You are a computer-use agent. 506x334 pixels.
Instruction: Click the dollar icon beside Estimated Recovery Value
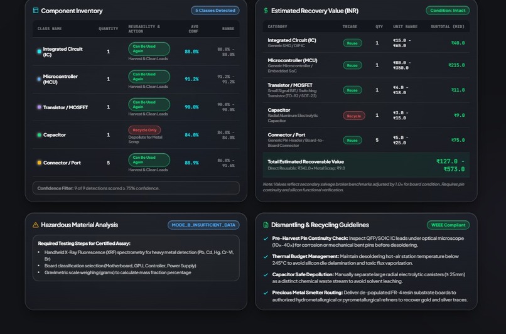[266, 11]
